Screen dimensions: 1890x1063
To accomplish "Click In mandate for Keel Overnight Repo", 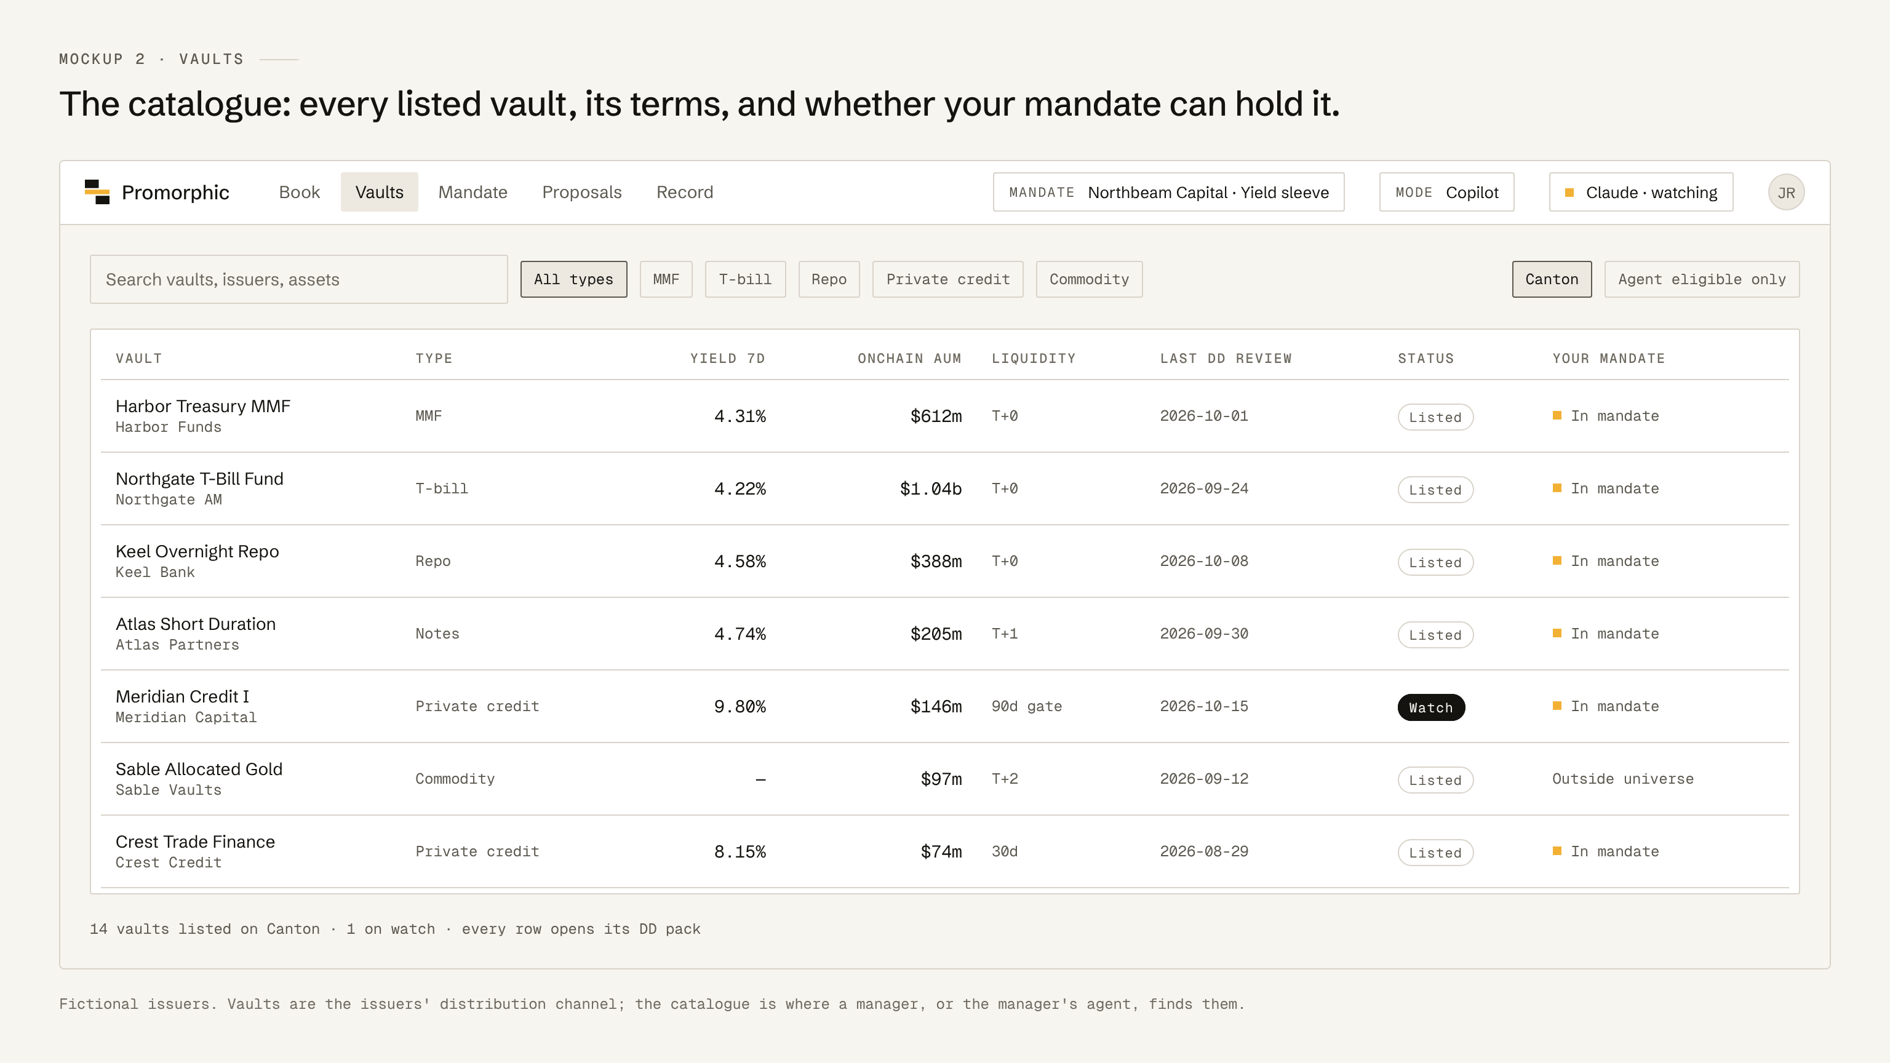I will 1605,561.
